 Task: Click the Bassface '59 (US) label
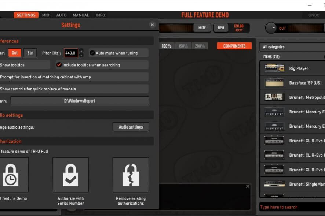pyautogui.click(x=305, y=83)
